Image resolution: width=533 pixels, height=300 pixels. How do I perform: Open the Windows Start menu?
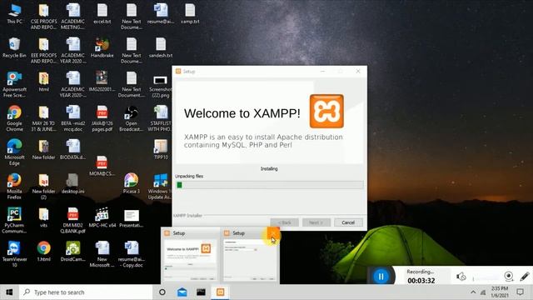pyautogui.click(x=9, y=292)
